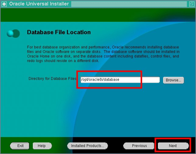
Task: Click the maximize icon in title bar
Action: click(x=192, y=4)
